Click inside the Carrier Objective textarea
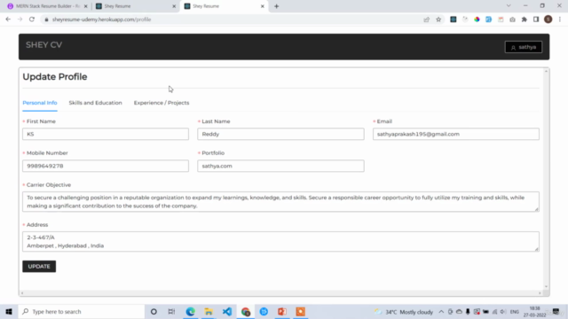This screenshot has width=568, height=319. [x=280, y=202]
